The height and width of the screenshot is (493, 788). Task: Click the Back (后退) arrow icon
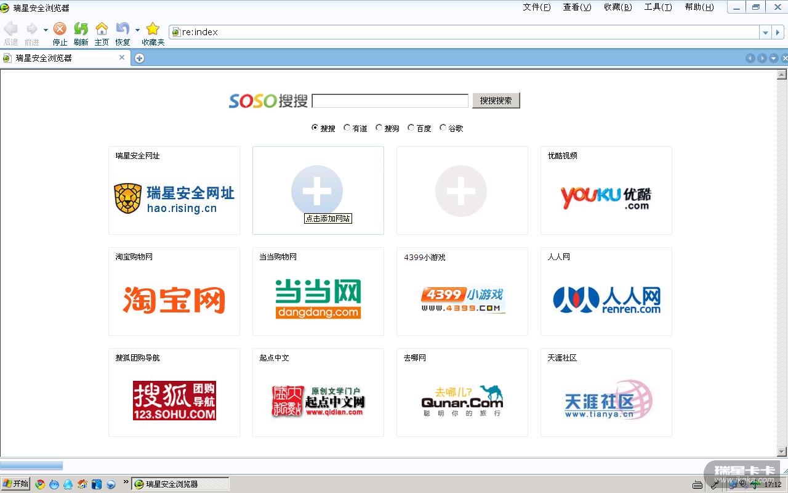pos(10,29)
